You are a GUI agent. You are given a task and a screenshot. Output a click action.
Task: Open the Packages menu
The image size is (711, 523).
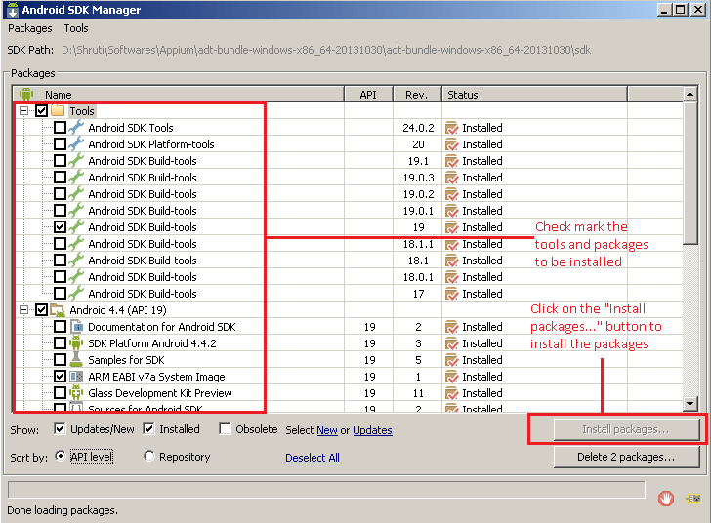pyautogui.click(x=30, y=28)
